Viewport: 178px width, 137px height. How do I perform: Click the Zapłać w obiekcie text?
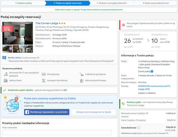coord(147,93)
